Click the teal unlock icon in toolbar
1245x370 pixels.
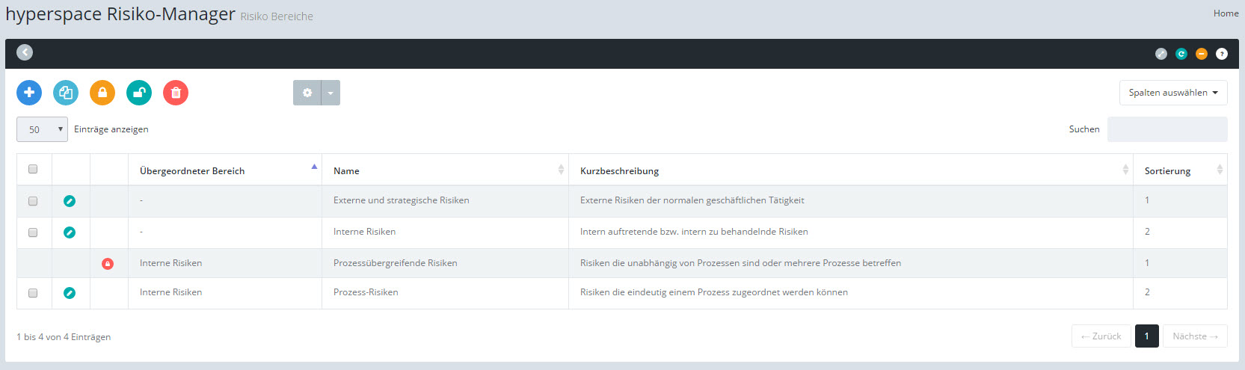pos(139,93)
